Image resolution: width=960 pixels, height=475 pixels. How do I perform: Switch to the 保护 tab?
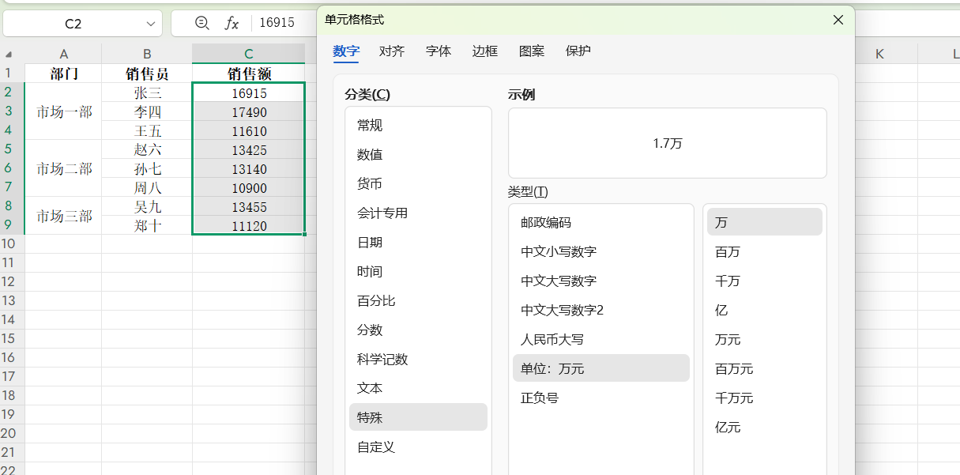click(x=578, y=51)
